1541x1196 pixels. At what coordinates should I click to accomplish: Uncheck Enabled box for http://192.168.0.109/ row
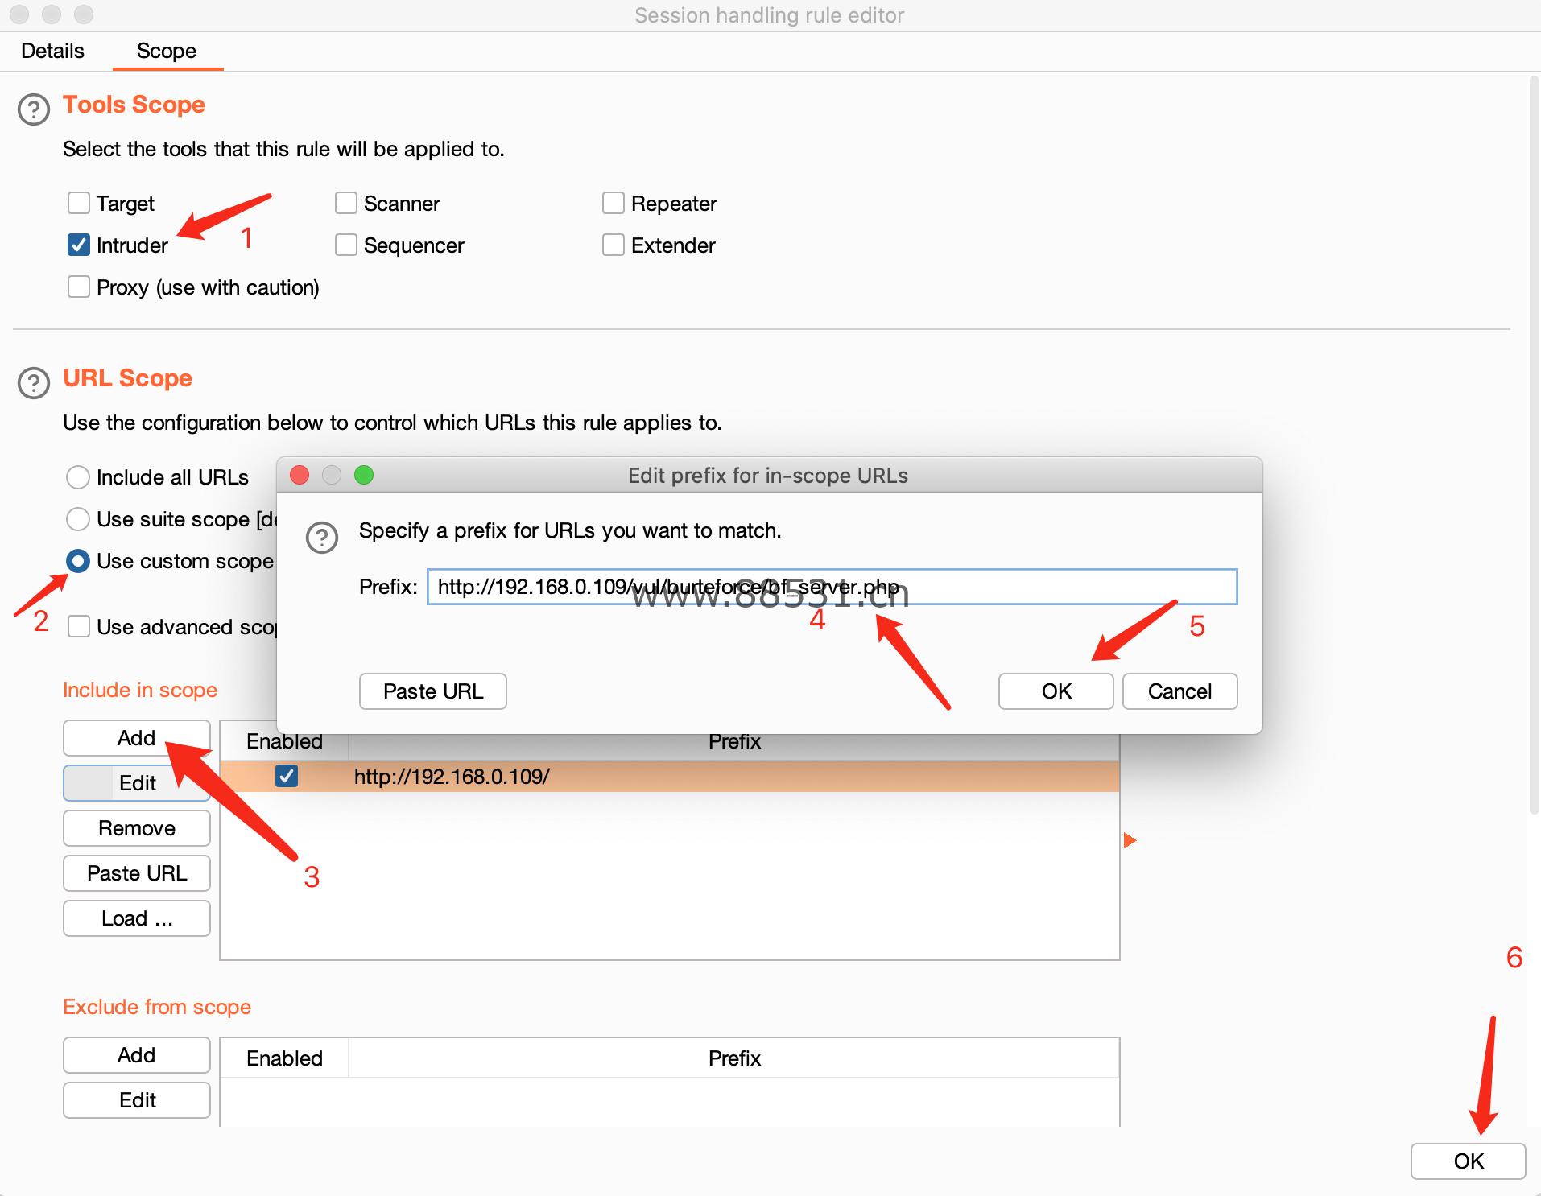pos(287,776)
